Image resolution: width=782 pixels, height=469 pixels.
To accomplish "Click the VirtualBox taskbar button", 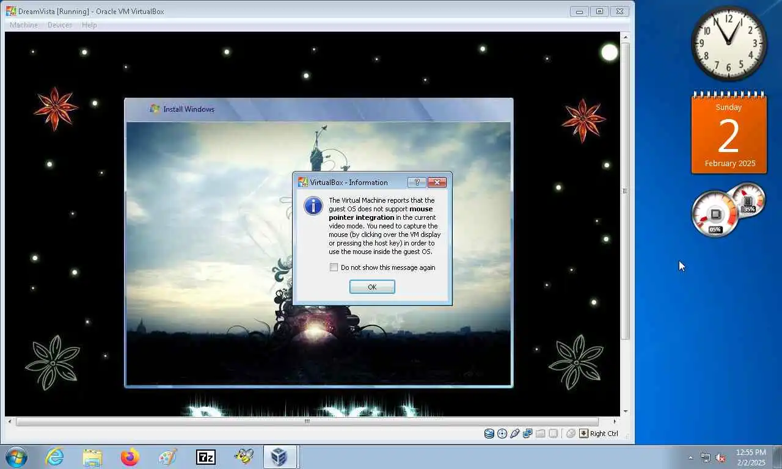I will point(280,457).
